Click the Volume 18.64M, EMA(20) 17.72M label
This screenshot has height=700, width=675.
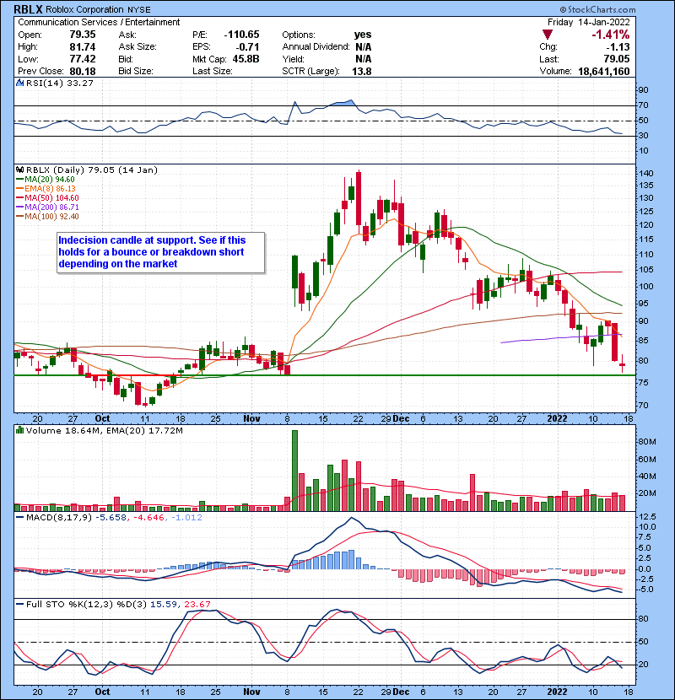[104, 430]
